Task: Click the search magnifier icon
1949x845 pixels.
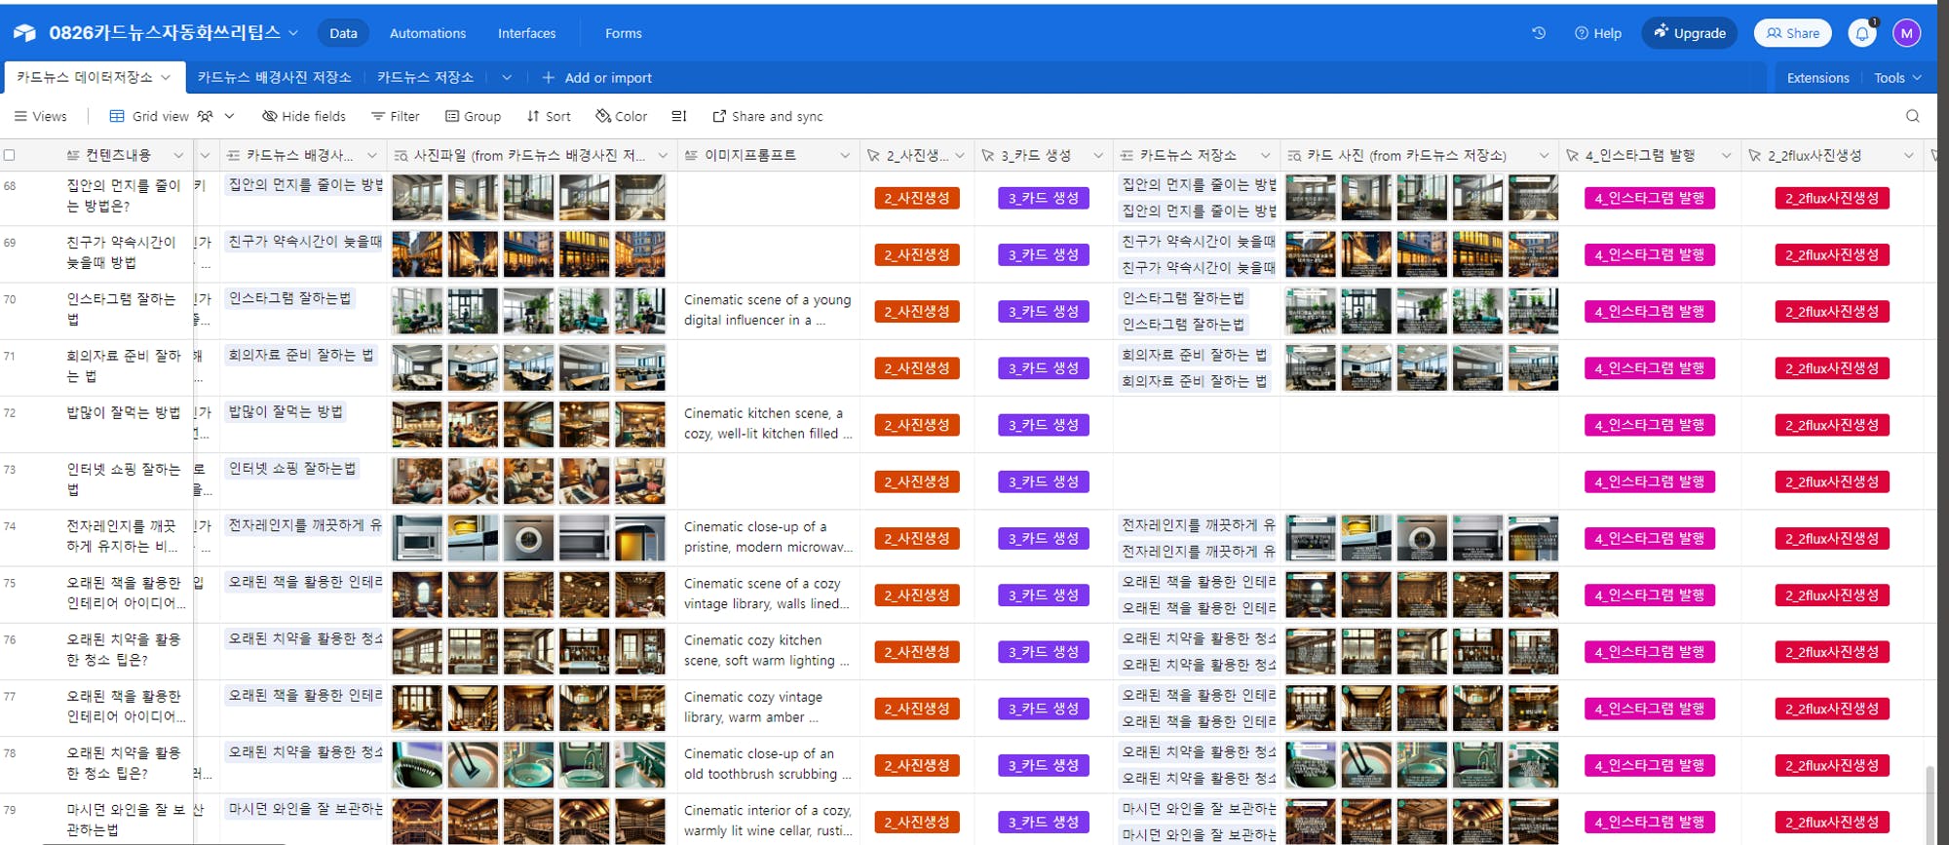Action: tap(1913, 116)
